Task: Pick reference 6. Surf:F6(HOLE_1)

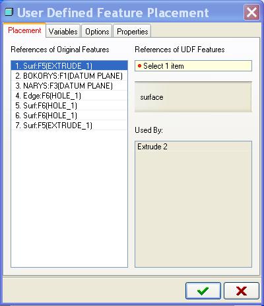Action: (69, 115)
